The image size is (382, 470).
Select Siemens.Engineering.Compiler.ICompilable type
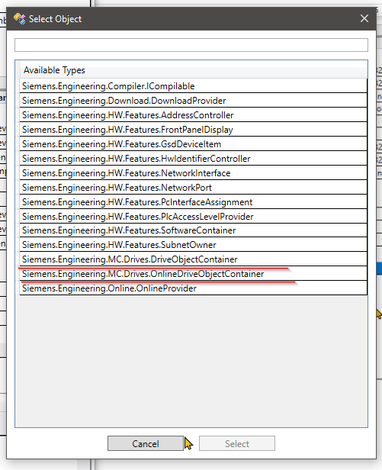[193, 86]
